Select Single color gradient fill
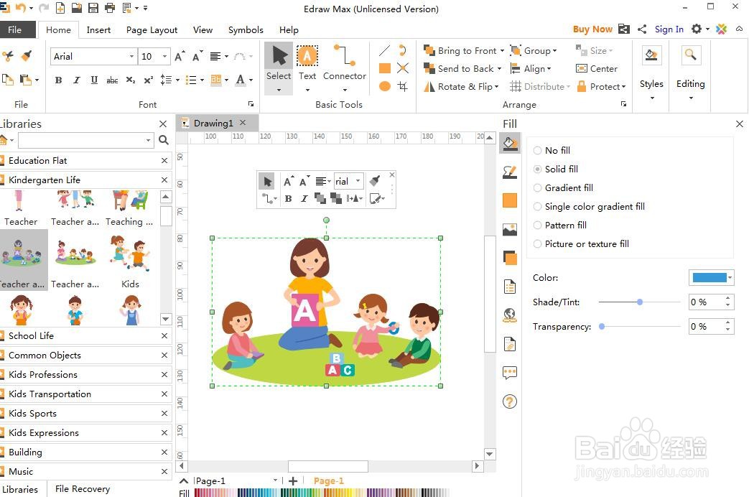This screenshot has width=749, height=497. pyautogui.click(x=589, y=206)
